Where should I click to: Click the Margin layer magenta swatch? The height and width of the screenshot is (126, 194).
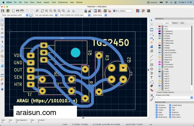(160, 62)
